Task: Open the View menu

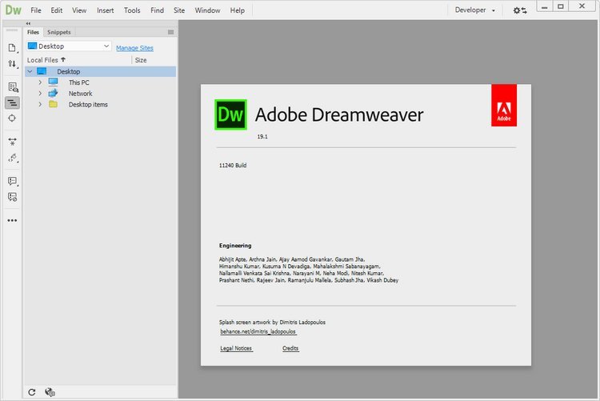Action: point(79,10)
